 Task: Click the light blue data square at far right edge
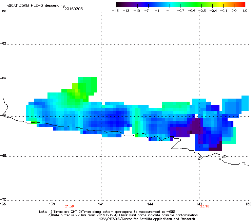click(x=245, y=103)
